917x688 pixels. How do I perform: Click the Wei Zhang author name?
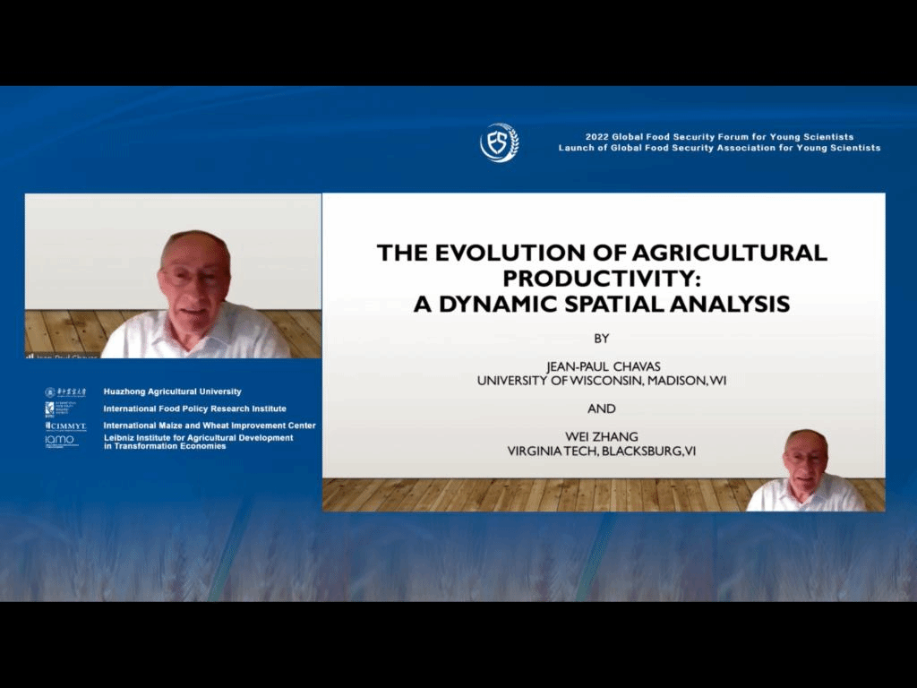[x=601, y=437]
